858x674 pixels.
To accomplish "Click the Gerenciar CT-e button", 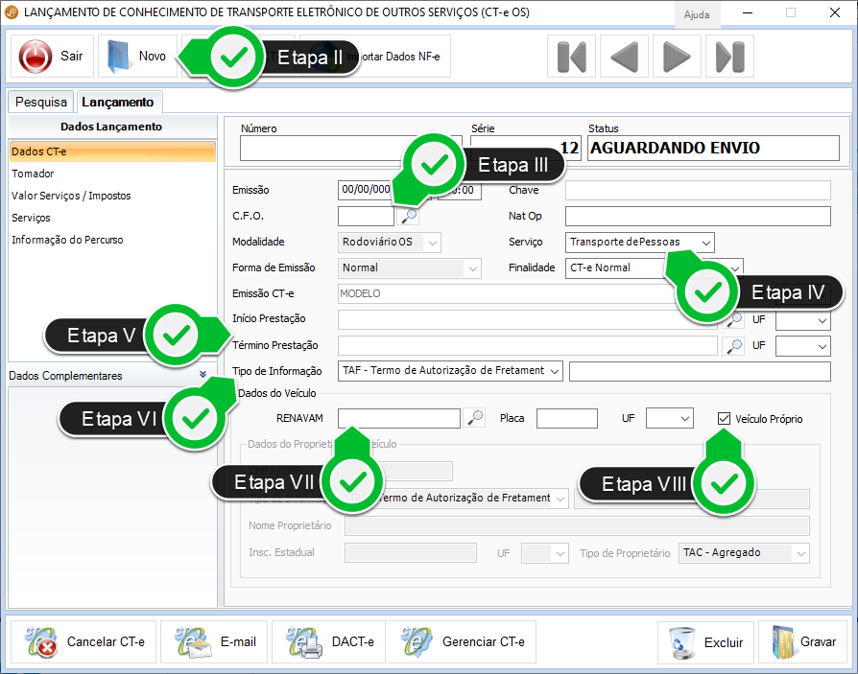I will (465, 642).
